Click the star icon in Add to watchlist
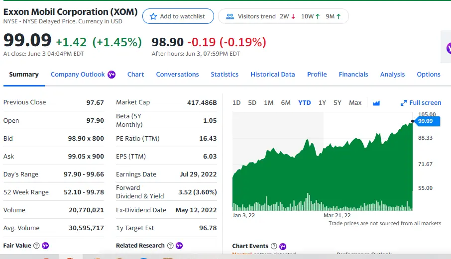 pos(153,16)
